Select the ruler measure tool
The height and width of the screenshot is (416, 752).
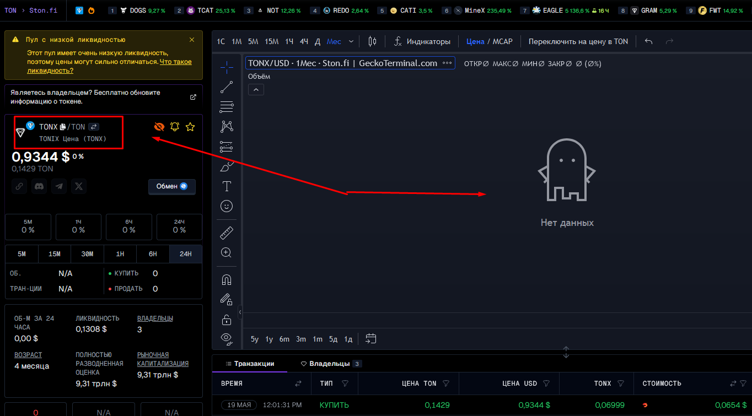227,233
